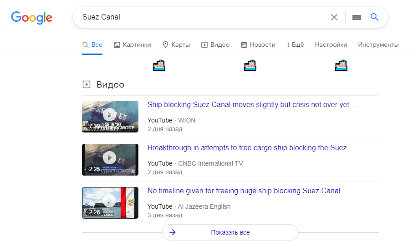Image resolution: width=413 pixels, height=245 pixels.
Task: Expand the Ещё menu
Action: click(295, 44)
